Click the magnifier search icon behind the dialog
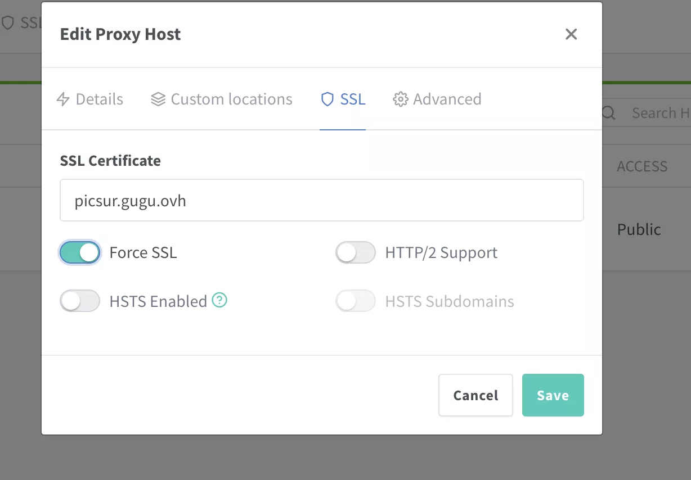The height and width of the screenshot is (480, 691). click(x=609, y=113)
